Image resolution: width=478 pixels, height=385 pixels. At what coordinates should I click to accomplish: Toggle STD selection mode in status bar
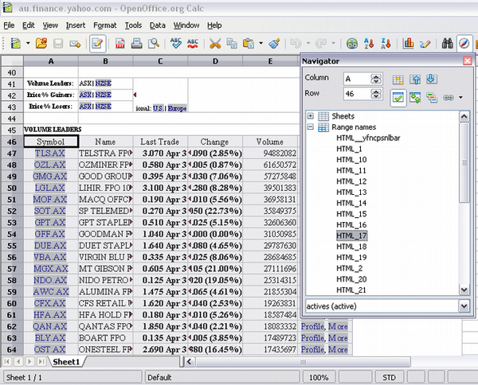[390, 378]
